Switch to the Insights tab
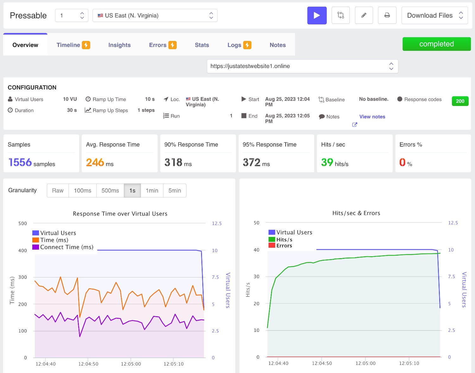This screenshot has height=373, width=475. point(119,45)
